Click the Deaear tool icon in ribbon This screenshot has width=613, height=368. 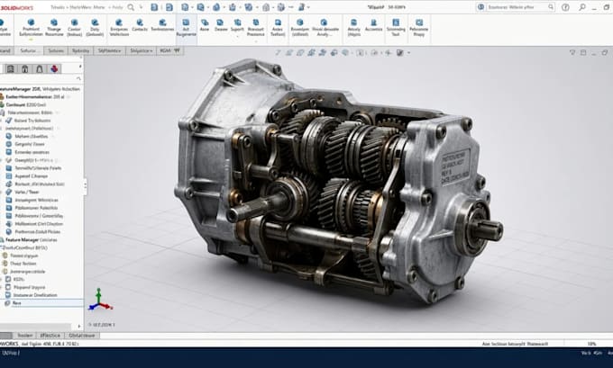(x=221, y=22)
